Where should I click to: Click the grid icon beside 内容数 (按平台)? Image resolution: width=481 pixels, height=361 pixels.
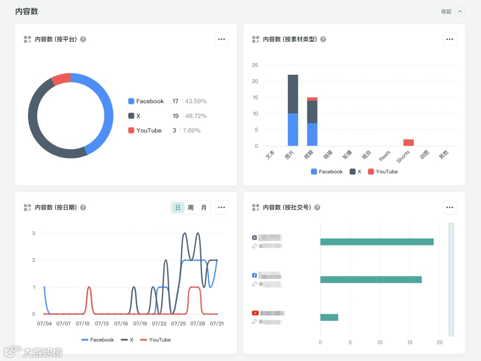(27, 39)
